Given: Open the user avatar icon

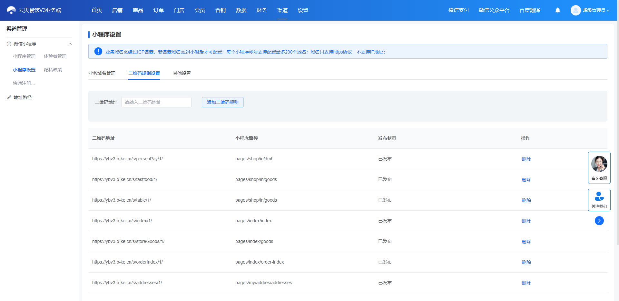Looking at the screenshot, I should click(575, 10).
